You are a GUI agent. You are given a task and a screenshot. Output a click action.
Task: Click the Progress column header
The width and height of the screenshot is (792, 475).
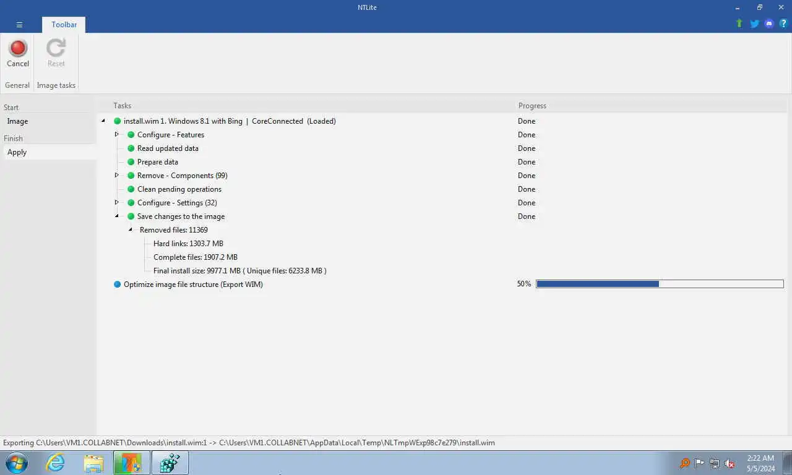(532, 106)
